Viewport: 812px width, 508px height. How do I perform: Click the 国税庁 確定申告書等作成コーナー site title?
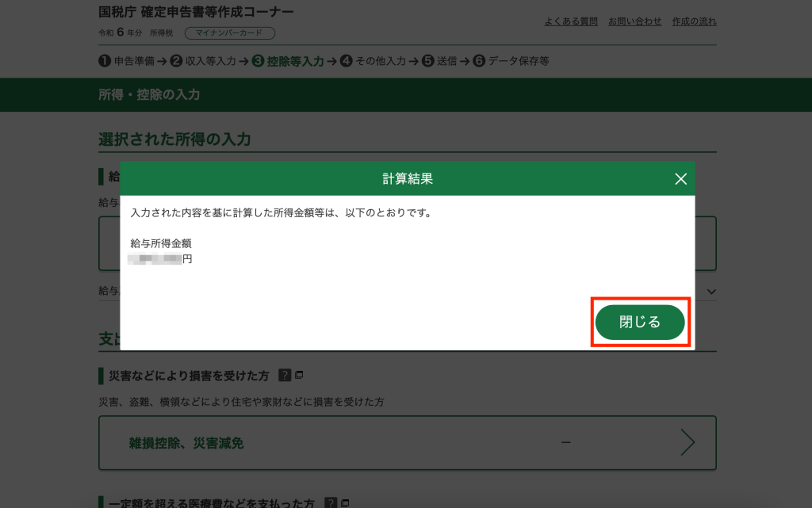pos(196,12)
